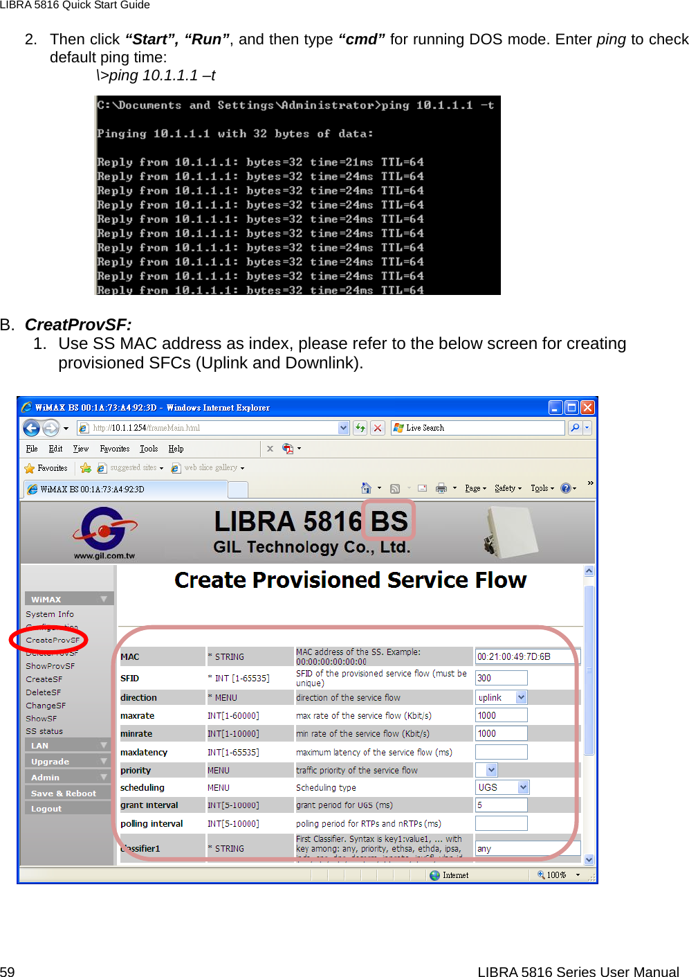689x977 pixels.
Task: Click the IE Forward navigation button
Action: (50, 428)
